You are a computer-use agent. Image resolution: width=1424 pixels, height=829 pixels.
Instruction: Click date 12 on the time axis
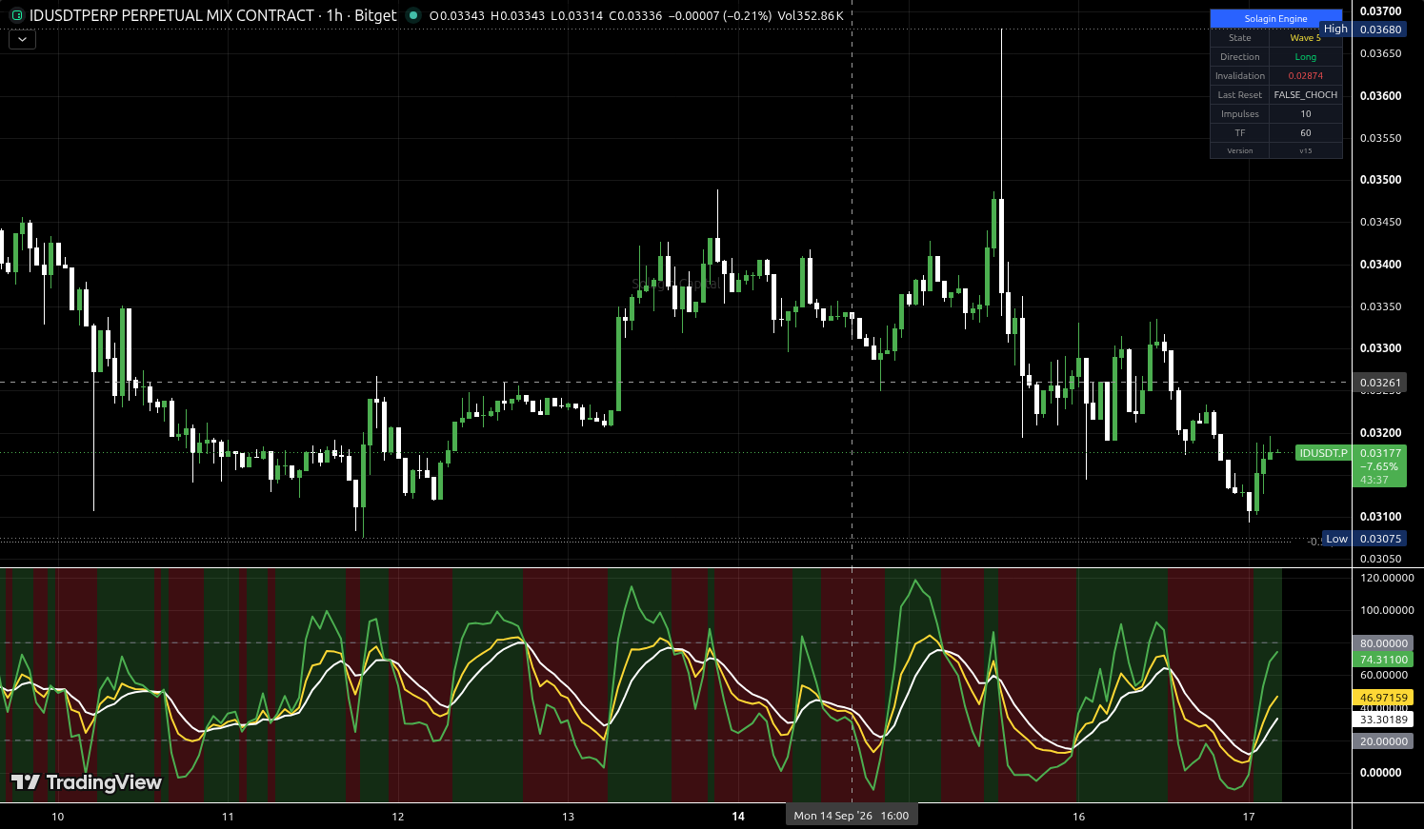[398, 817]
